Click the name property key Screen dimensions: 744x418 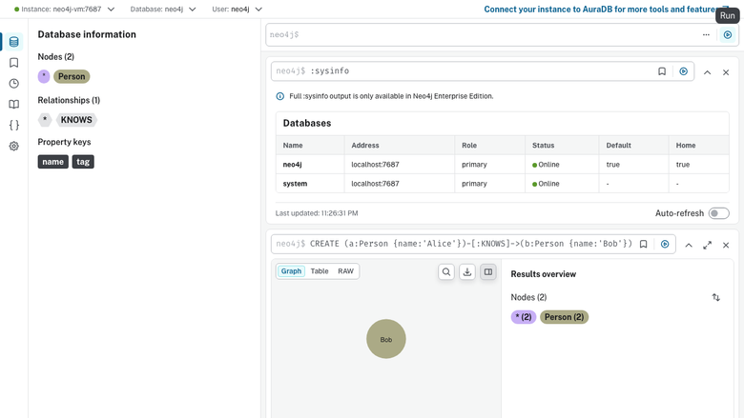(52, 162)
